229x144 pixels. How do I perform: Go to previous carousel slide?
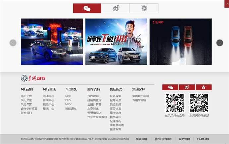click(13, 43)
